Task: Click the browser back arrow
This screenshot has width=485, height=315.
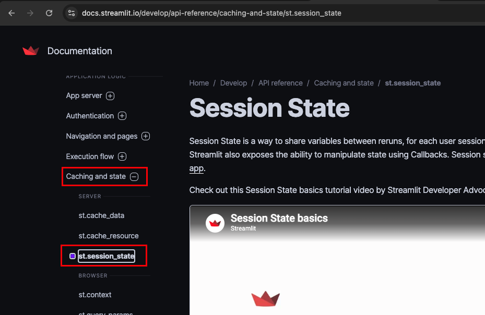Action: [x=12, y=13]
